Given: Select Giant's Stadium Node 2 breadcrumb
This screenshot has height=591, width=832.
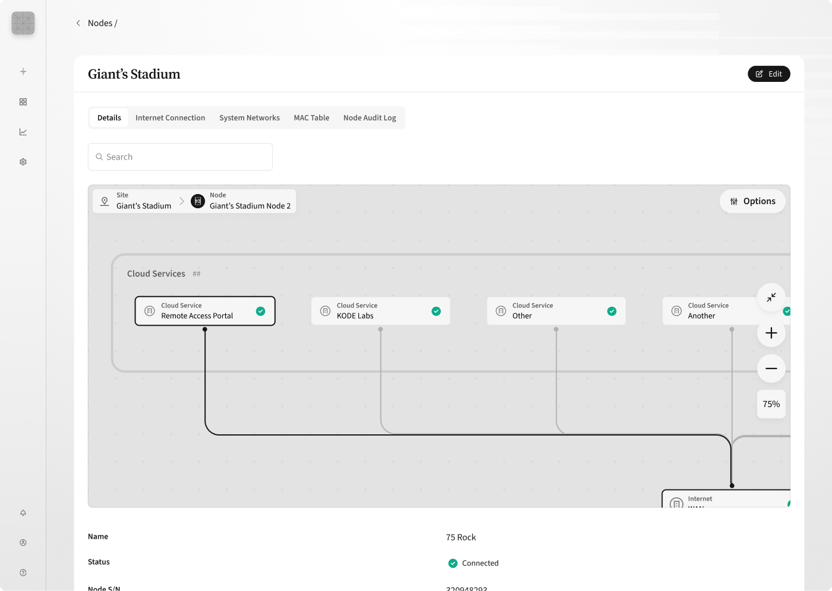Looking at the screenshot, I should (x=250, y=201).
